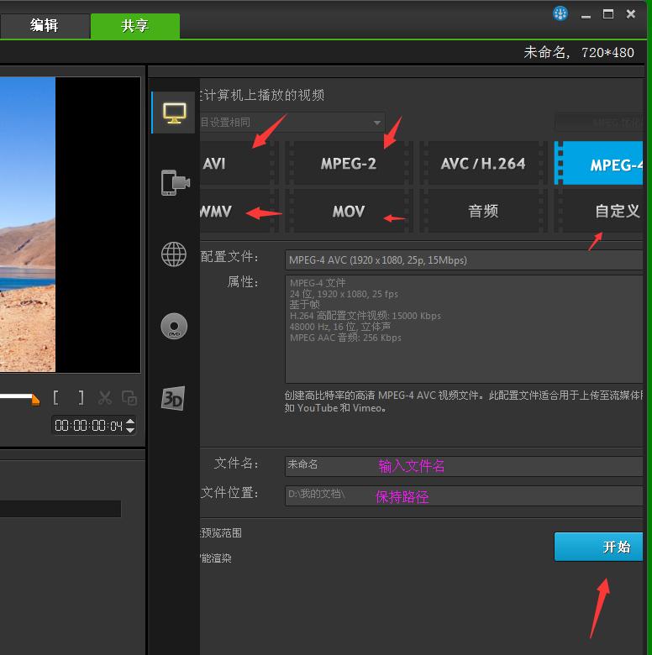Viewport: 652px width, 655px height.
Task: Click the scissors split clip icon
Action: point(105,398)
